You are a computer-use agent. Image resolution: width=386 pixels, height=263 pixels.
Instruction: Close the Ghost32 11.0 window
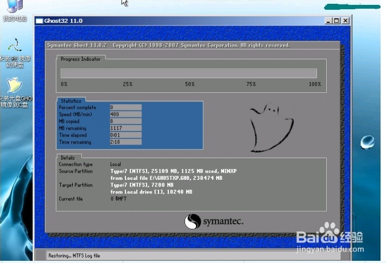pos(345,21)
